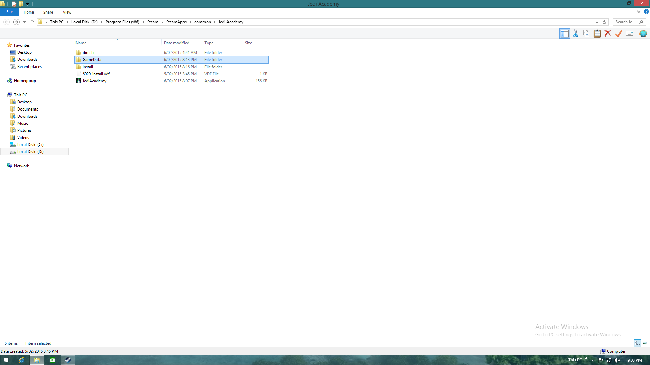Image resolution: width=650 pixels, height=365 pixels.
Task: Click the Cut scissors icon
Action: pyautogui.click(x=576, y=33)
